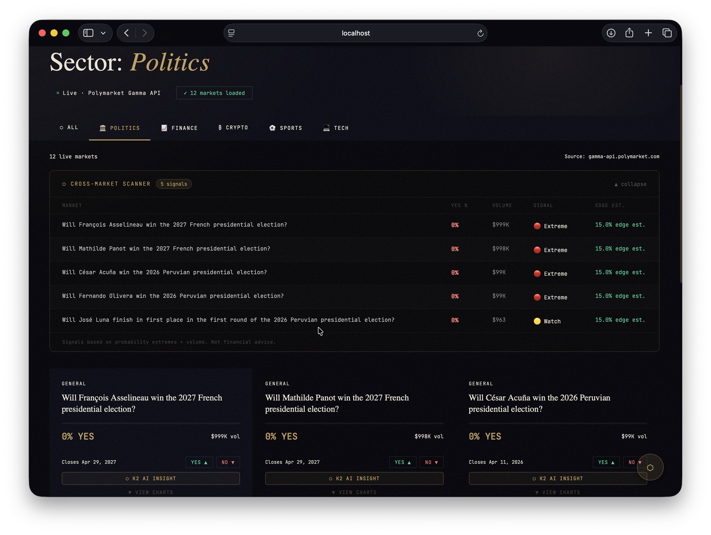The width and height of the screenshot is (711, 535).
Task: Open a new browser tab
Action: pyautogui.click(x=648, y=33)
